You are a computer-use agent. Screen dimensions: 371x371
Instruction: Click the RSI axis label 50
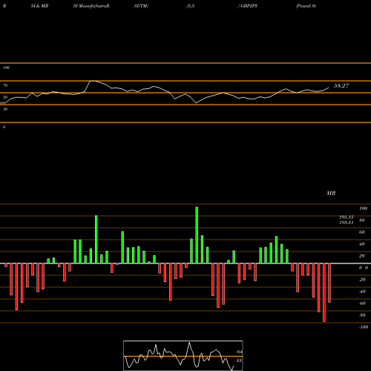[5, 97]
